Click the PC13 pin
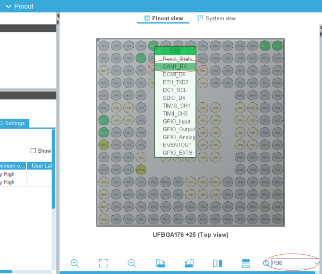 [104, 83]
